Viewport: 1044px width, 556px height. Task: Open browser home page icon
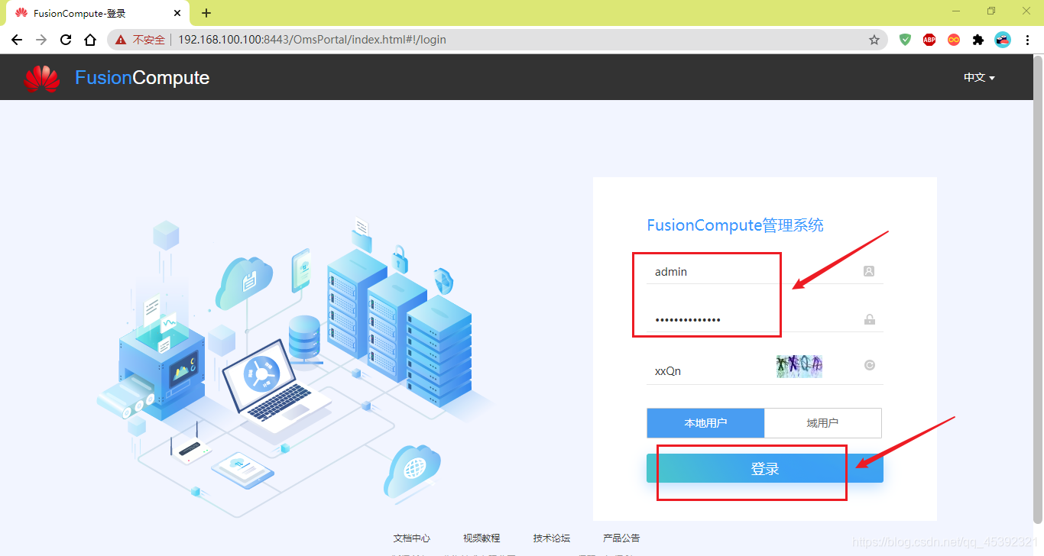point(90,40)
